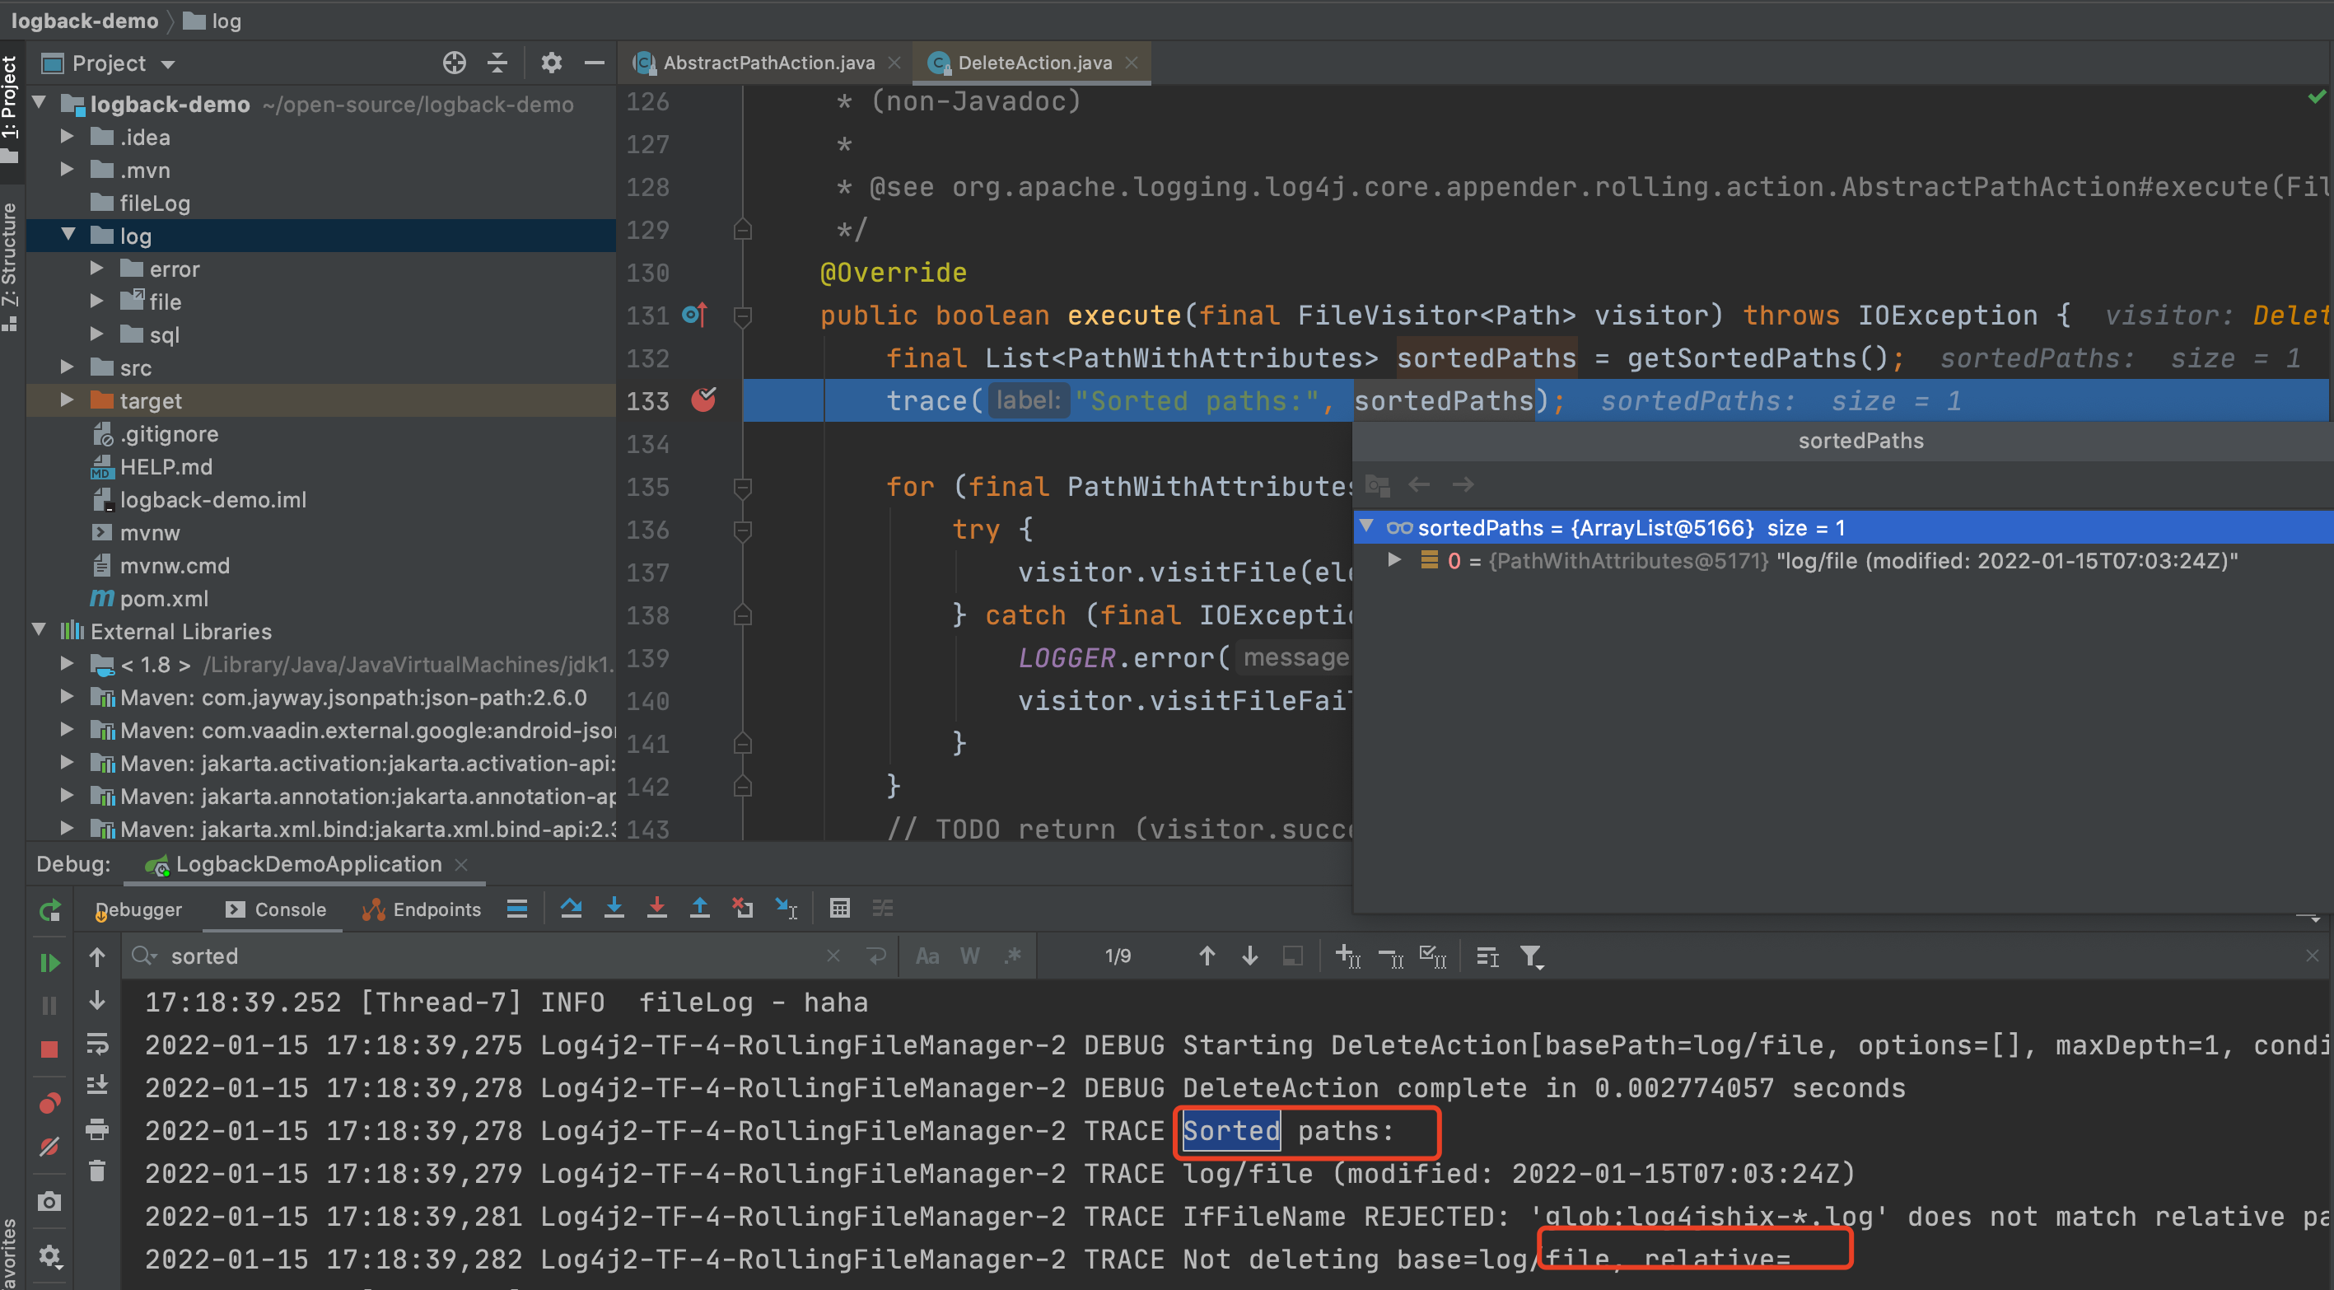Click Step Into debug icon

614,909
